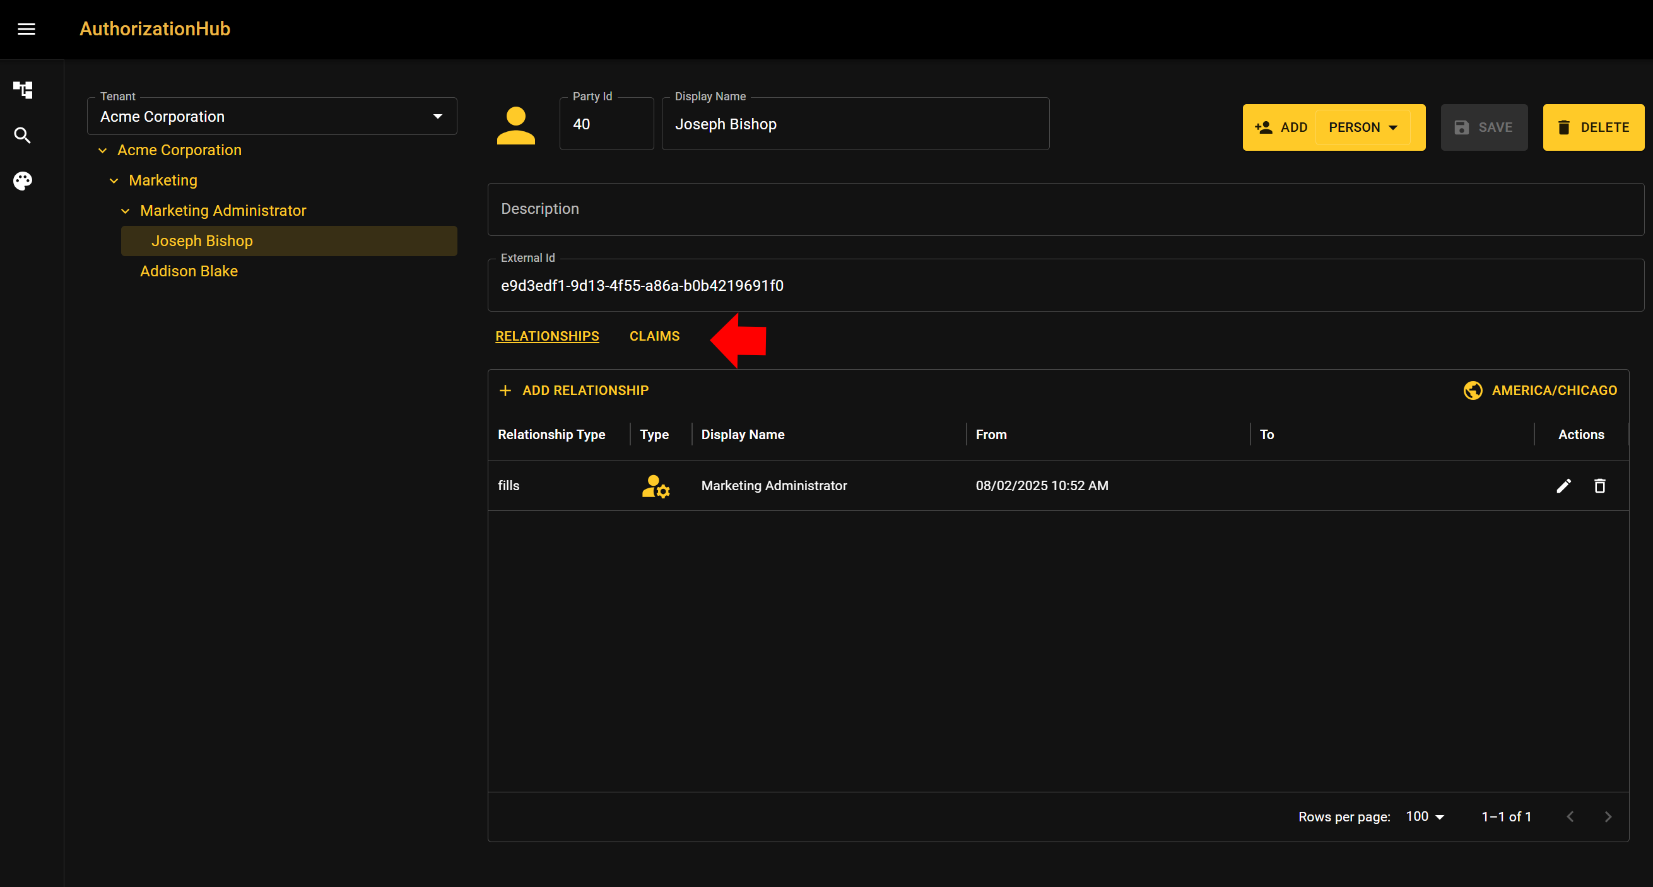This screenshot has width=1653, height=887.
Task: Click the Display Name field
Action: (x=856, y=124)
